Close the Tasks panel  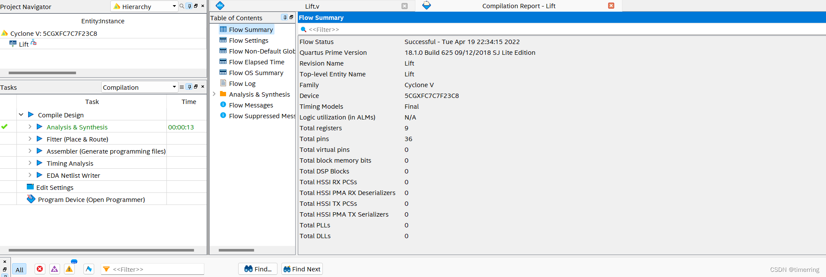click(x=203, y=87)
